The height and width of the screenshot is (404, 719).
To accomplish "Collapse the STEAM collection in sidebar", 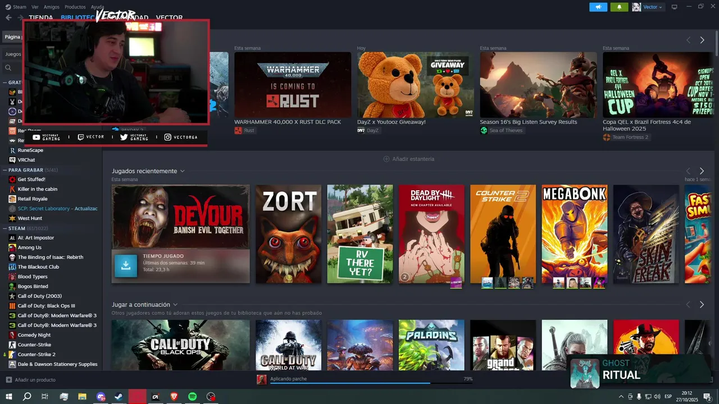I will 5,228.
